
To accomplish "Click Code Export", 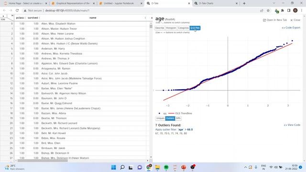I will [x=291, y=28].
